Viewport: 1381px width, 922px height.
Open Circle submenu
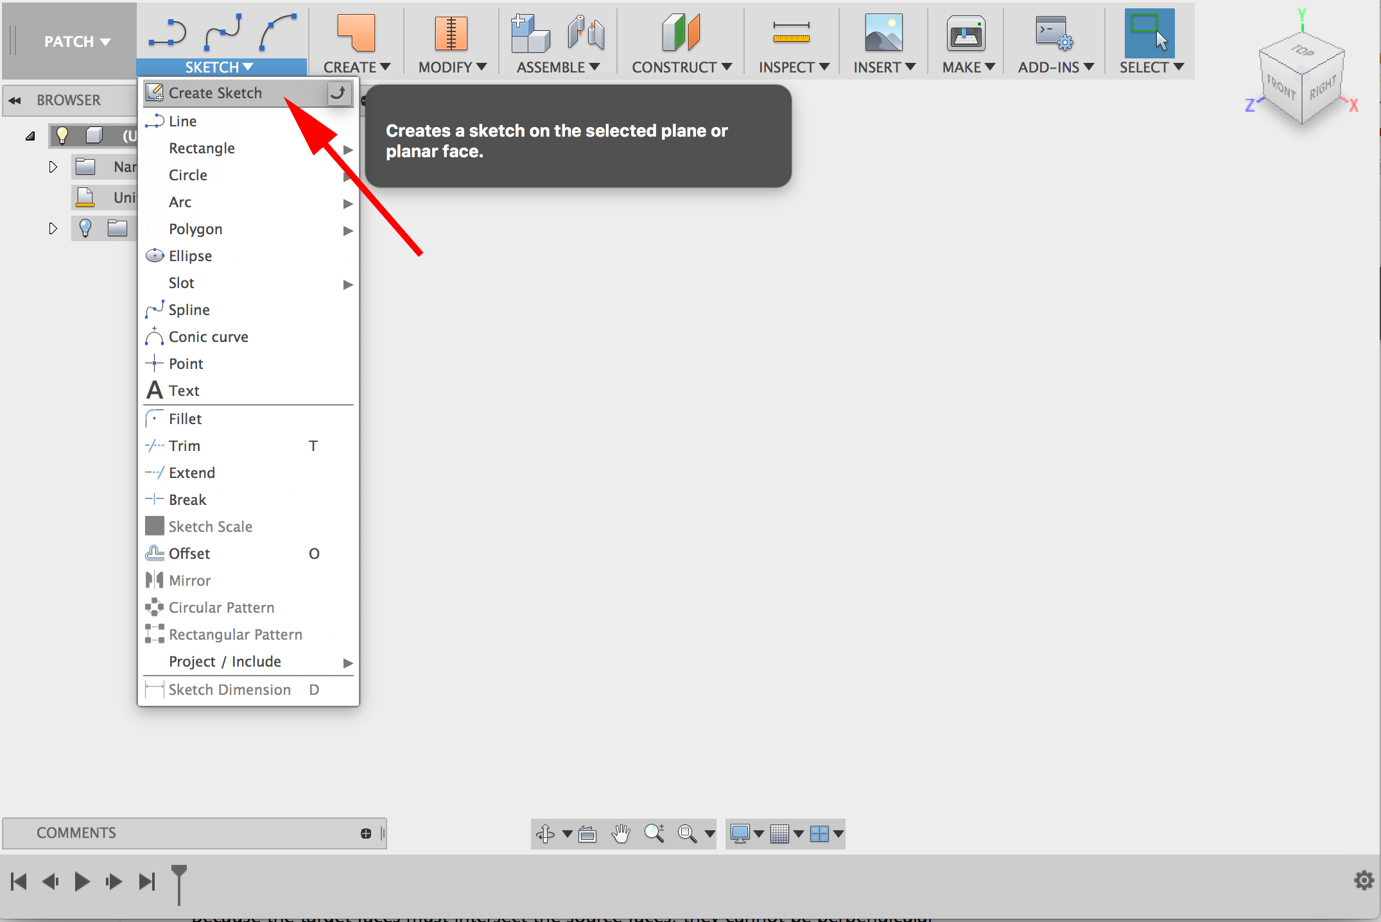(248, 175)
